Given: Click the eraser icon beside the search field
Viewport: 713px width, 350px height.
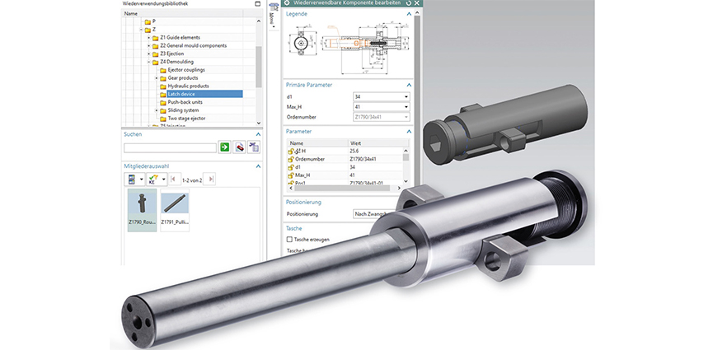Looking at the screenshot, I should (x=239, y=147).
